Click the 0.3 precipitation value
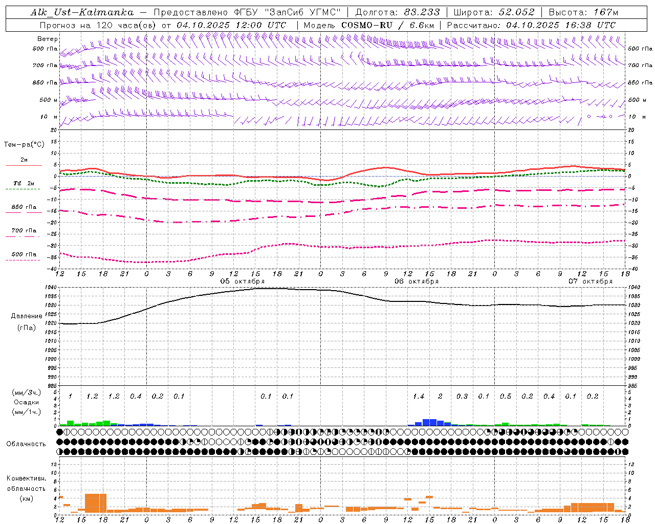Viewport: 655px width, 524px height. [x=462, y=397]
